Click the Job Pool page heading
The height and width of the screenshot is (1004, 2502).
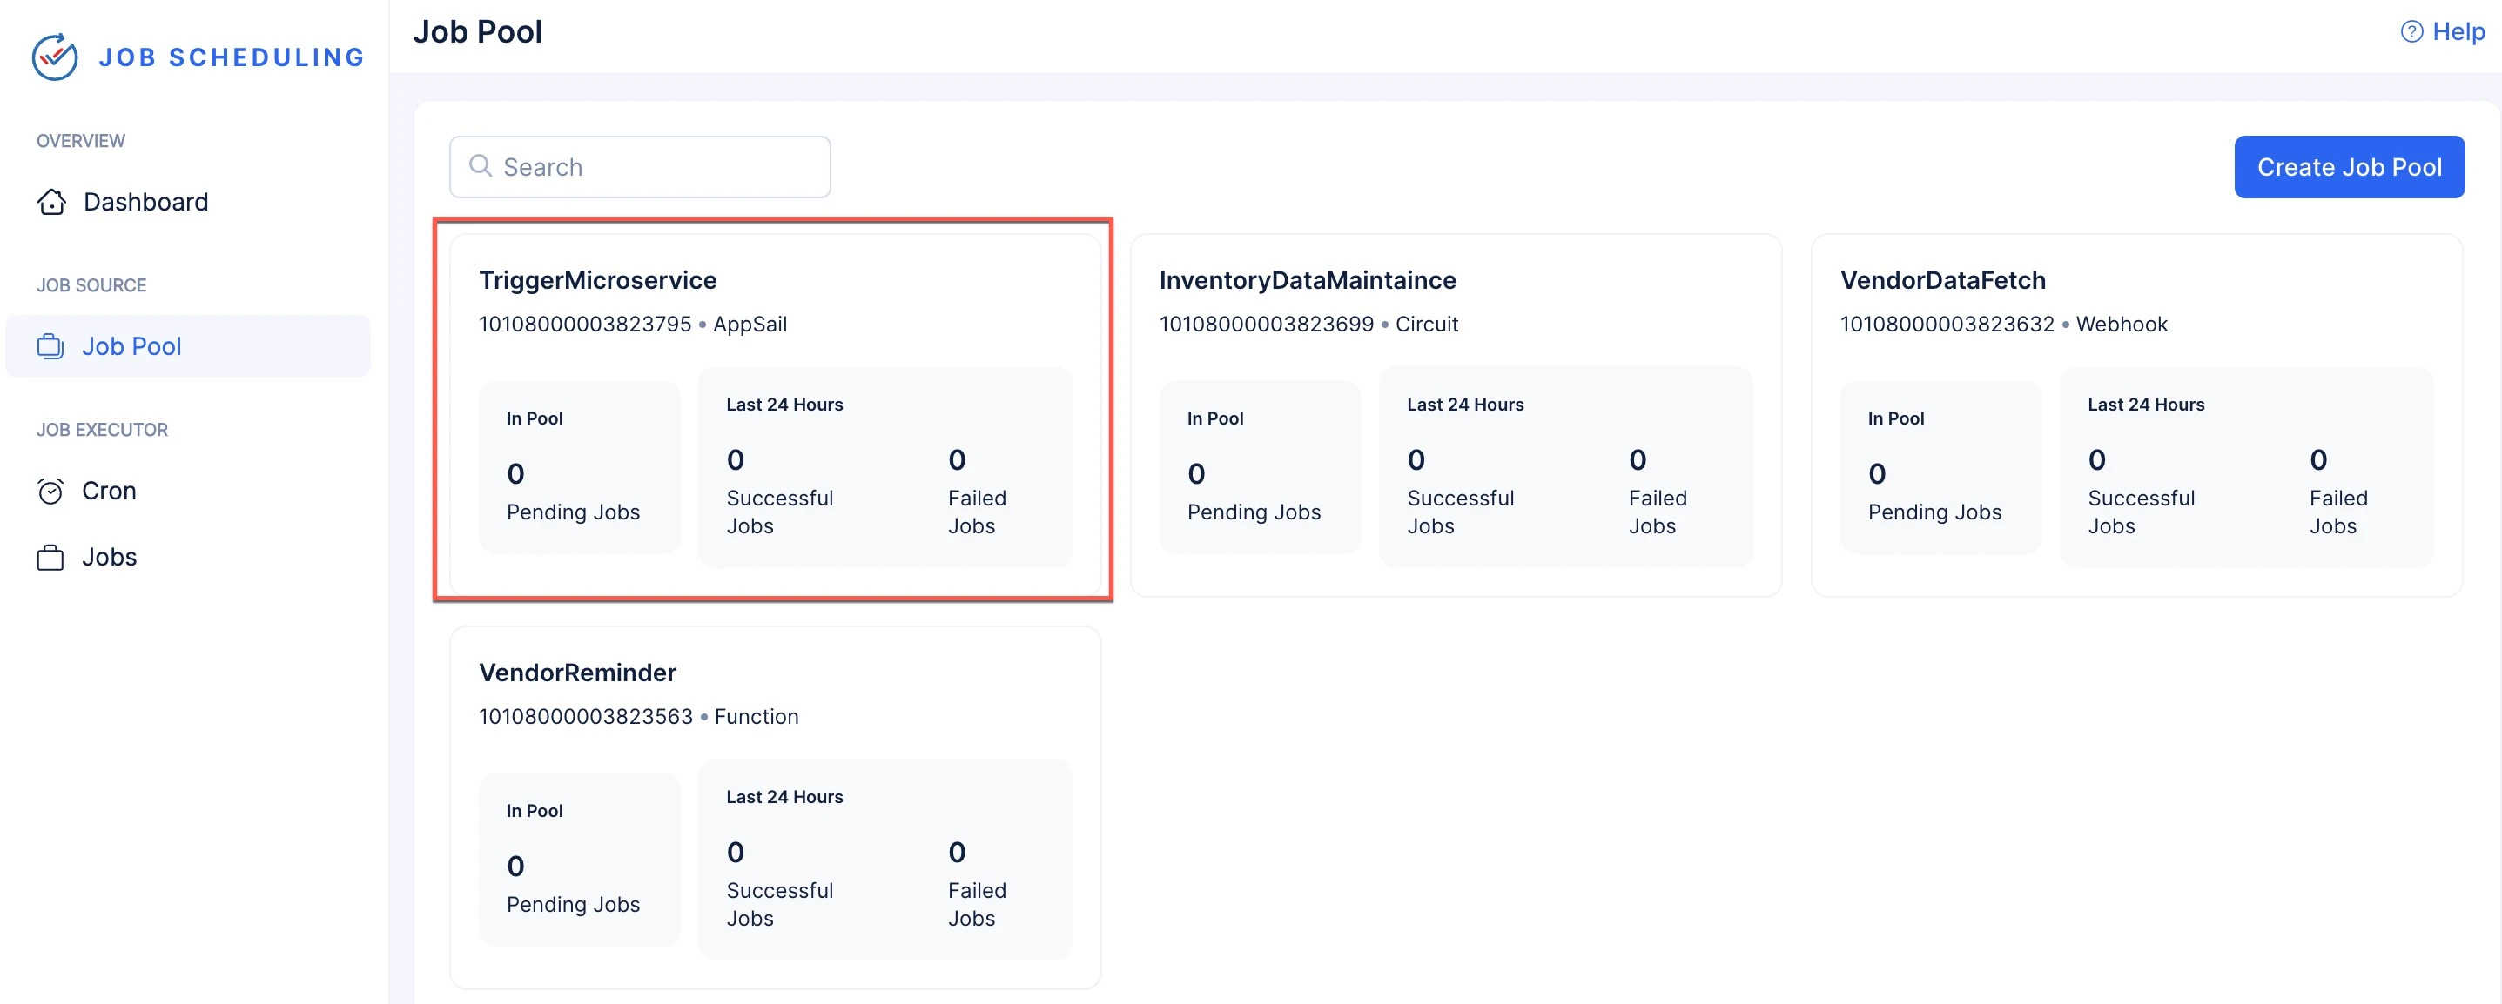(478, 32)
